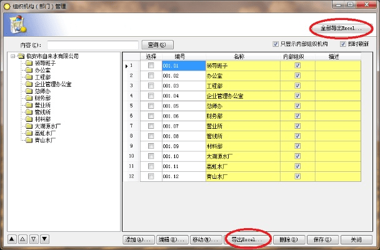Viewport: 380px width, 250px height.
Task: Click the move-up outlined arrow button
Action: (22, 239)
